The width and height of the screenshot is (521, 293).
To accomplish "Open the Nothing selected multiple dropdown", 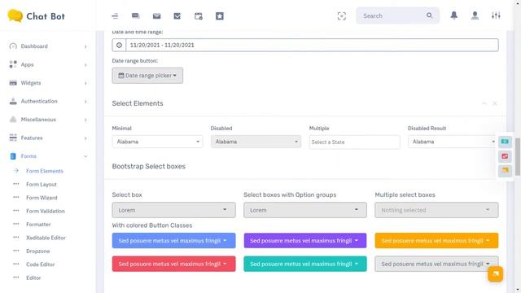I will coord(436,210).
